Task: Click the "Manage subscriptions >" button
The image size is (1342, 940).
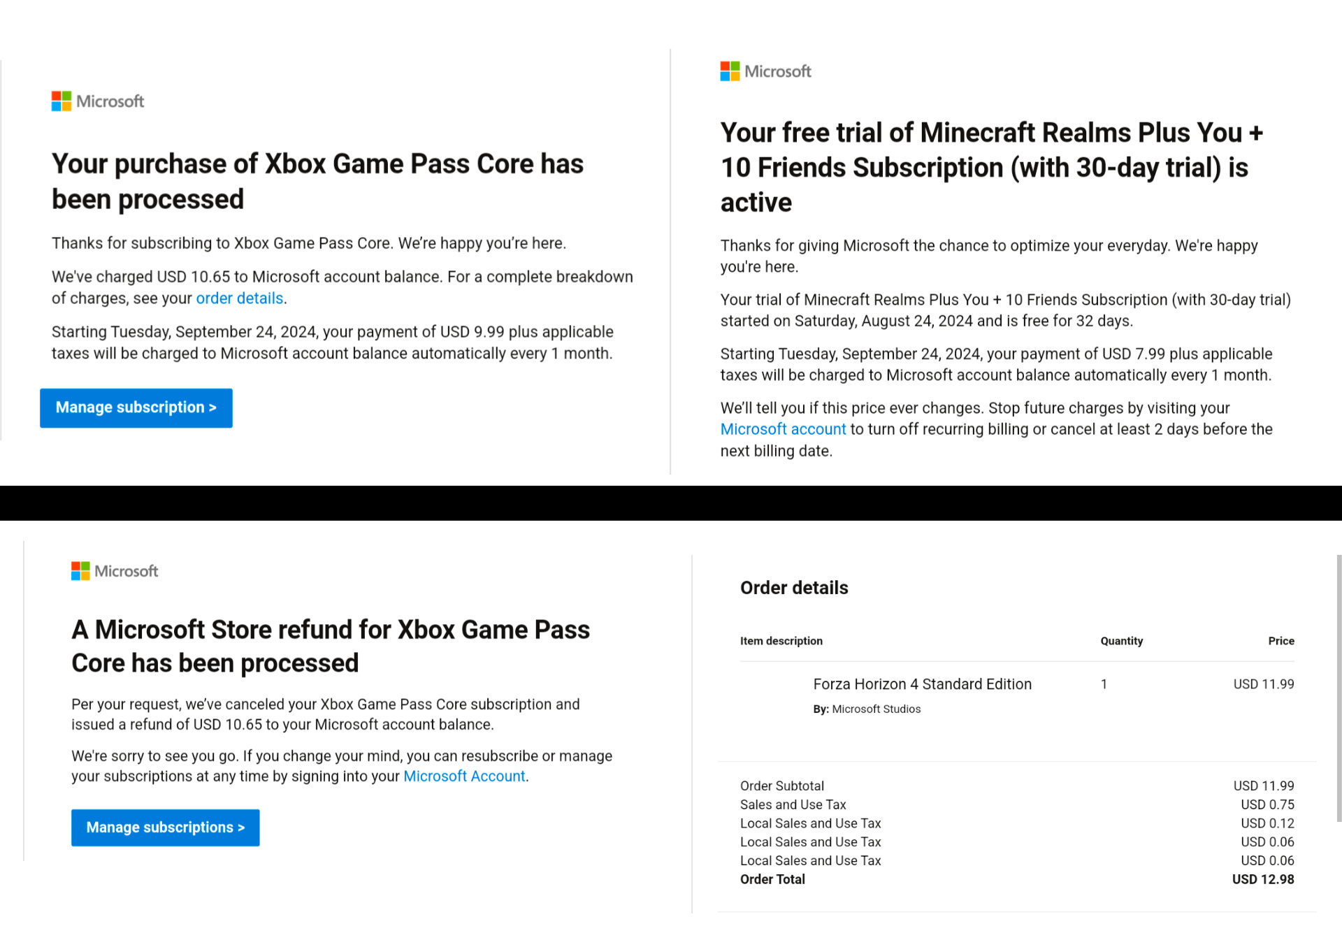Action: click(166, 827)
